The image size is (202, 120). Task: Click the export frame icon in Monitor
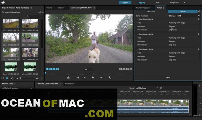pos(68,77)
